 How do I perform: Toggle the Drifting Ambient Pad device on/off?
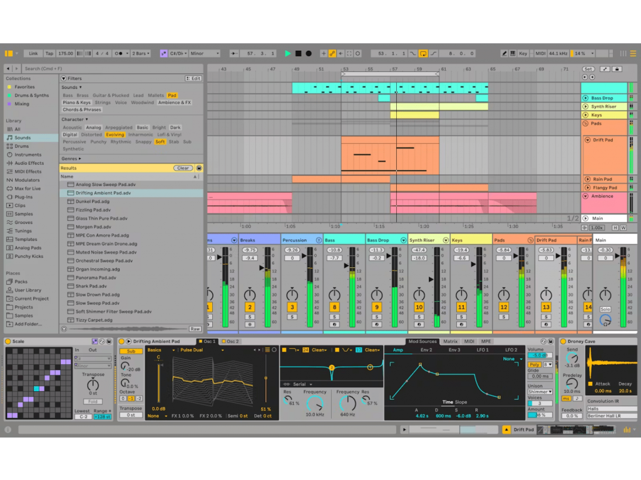click(x=122, y=342)
